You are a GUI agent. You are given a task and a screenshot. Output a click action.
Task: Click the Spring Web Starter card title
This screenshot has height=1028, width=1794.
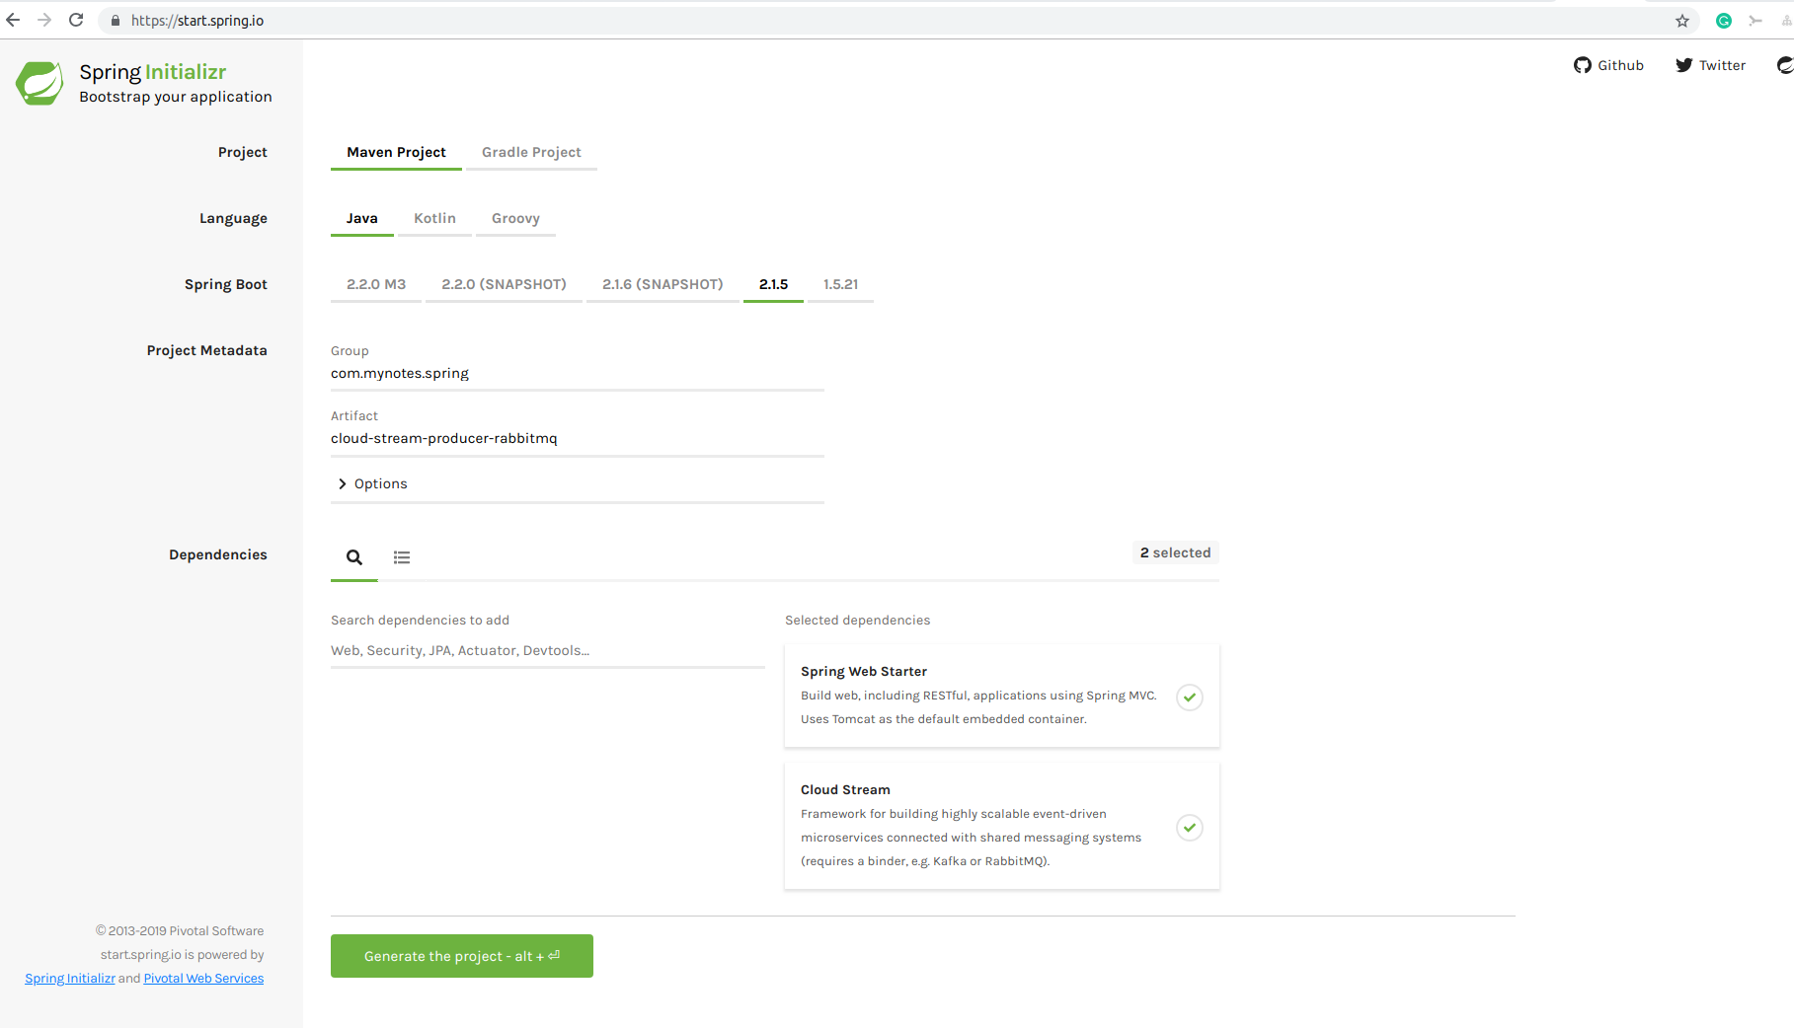click(864, 672)
